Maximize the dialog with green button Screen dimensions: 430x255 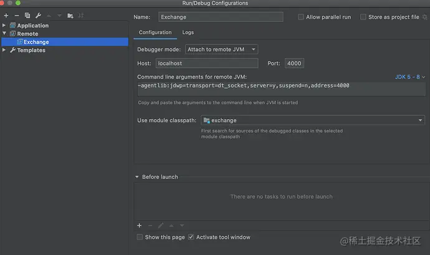coord(18,2)
